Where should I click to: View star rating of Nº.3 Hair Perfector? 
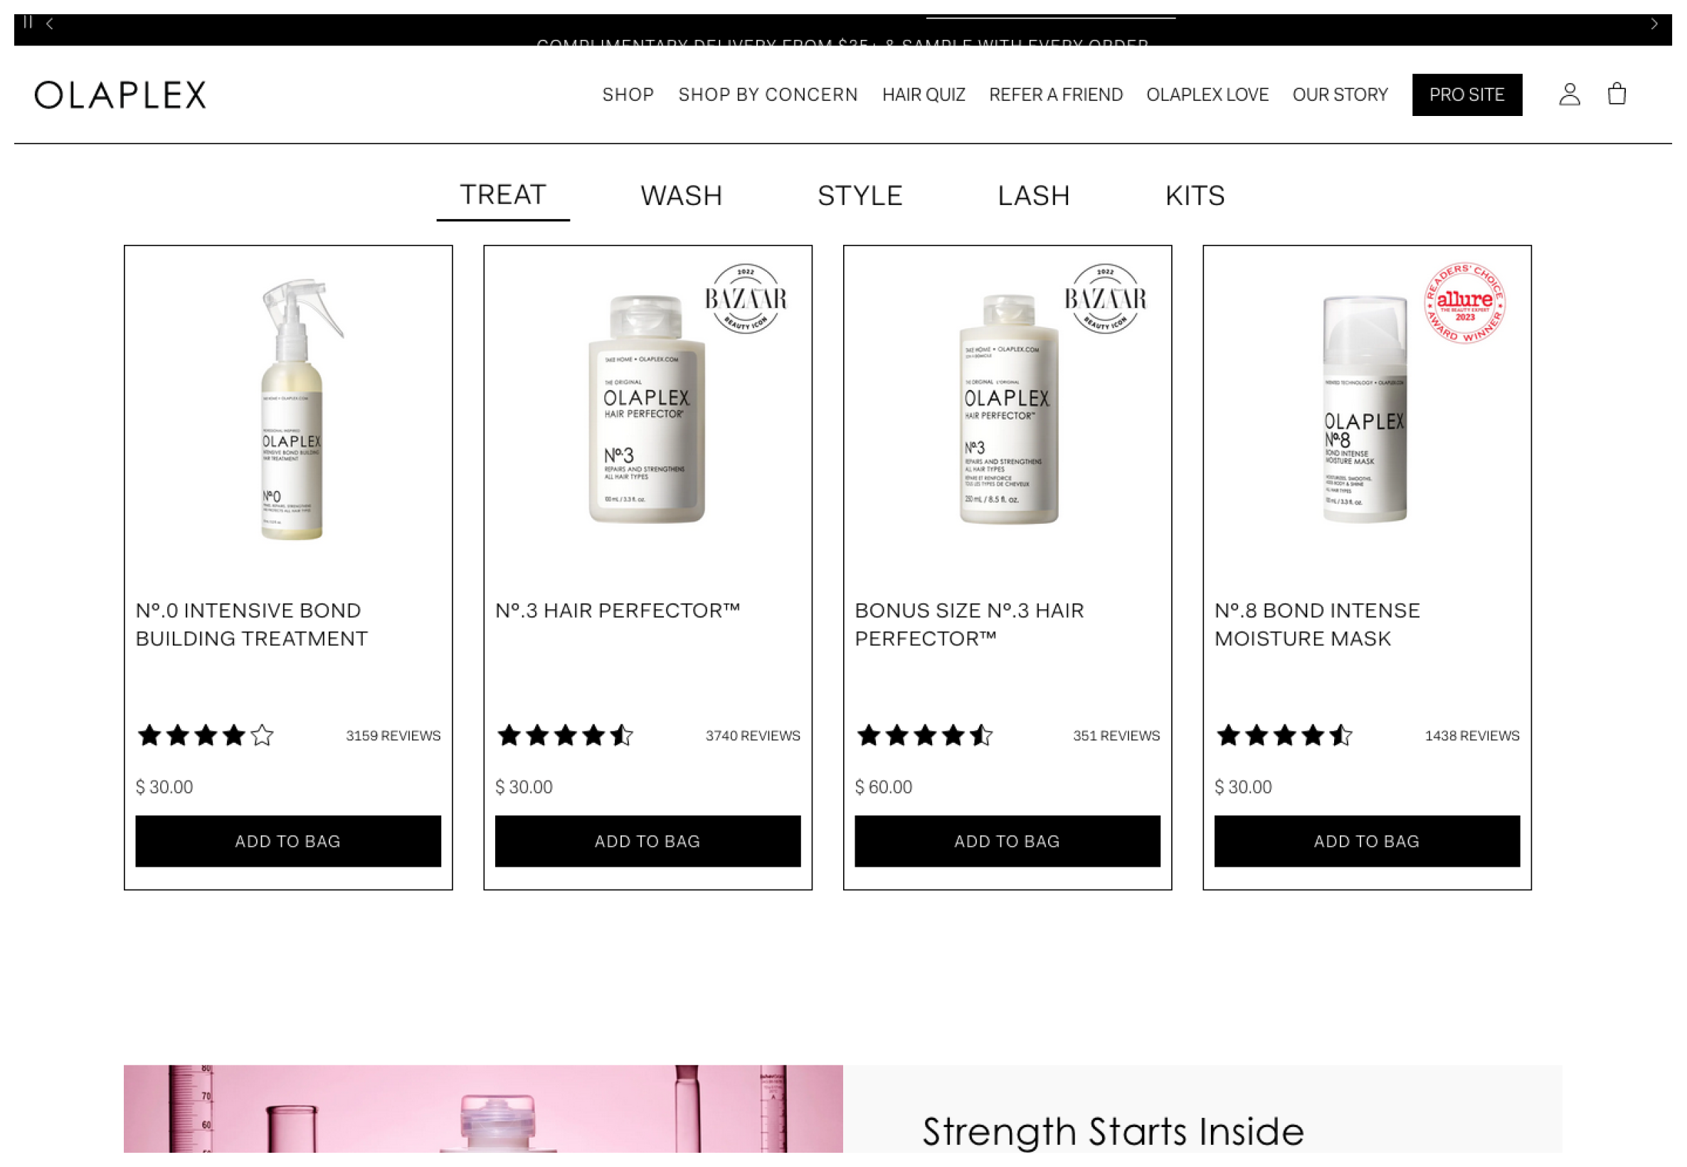tap(564, 736)
